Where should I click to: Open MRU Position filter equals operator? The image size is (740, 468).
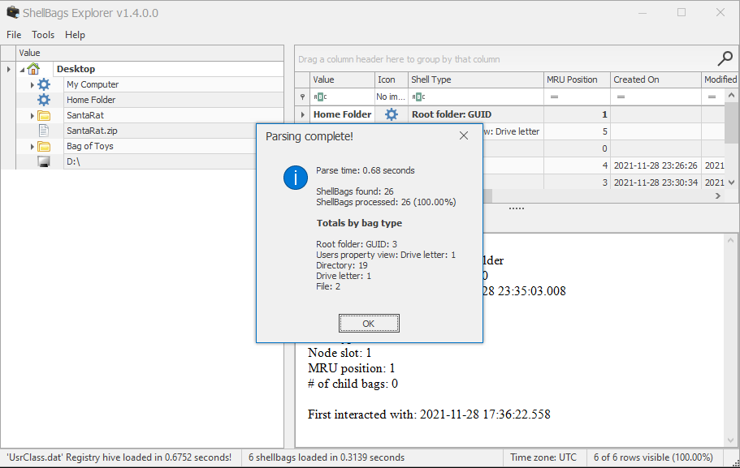[554, 97]
